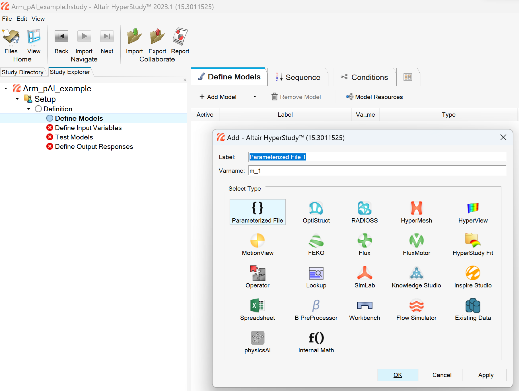Image resolution: width=519 pixels, height=391 pixels.
Task: Choose the Inspire Studio model type
Action: (x=473, y=277)
